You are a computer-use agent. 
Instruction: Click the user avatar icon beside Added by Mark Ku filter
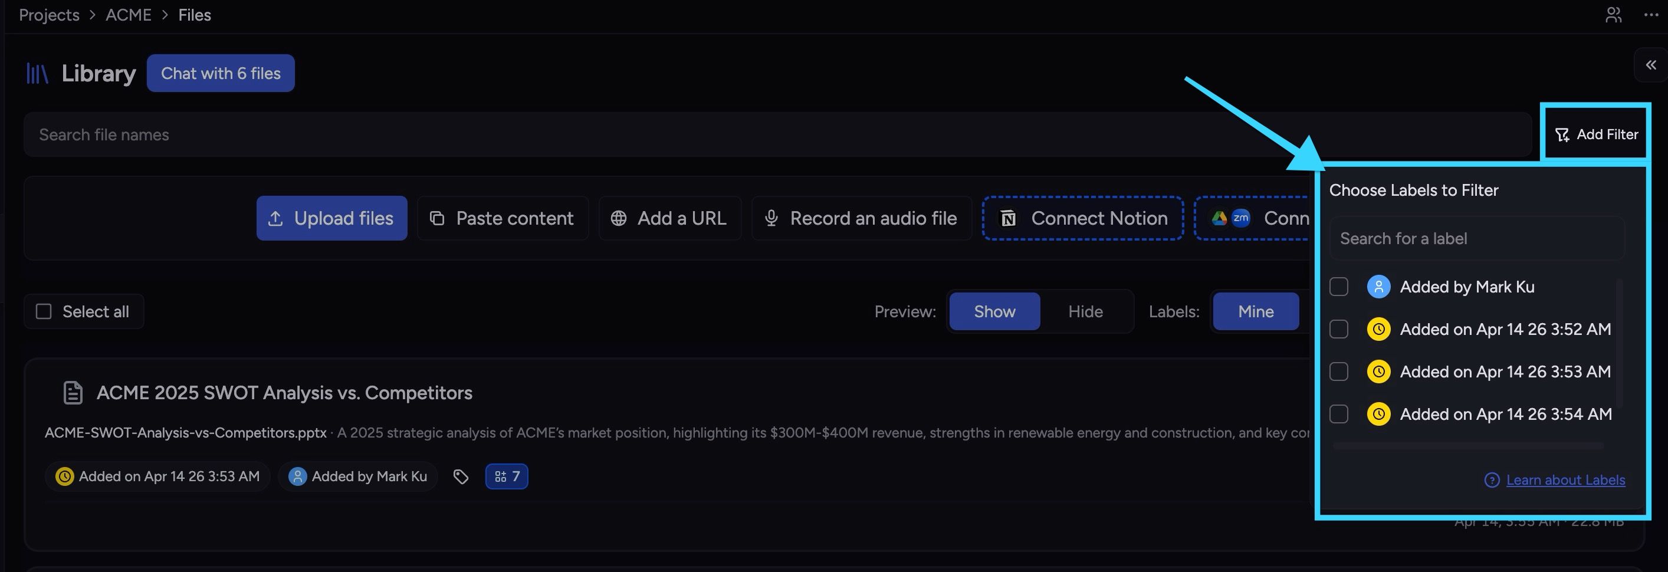coord(1378,287)
